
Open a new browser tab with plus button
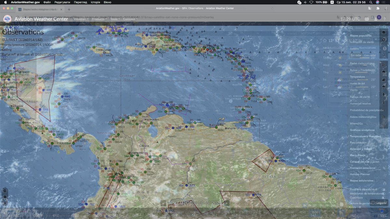pyautogui.click(x=69, y=9)
